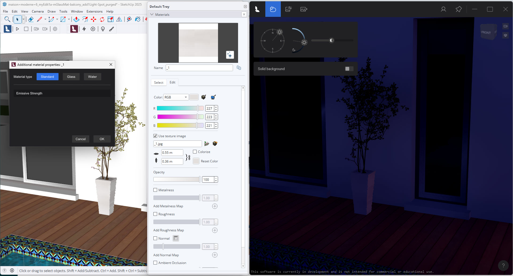Open the image export panel in renderer
513x276 pixels.
pyautogui.click(x=304, y=9)
